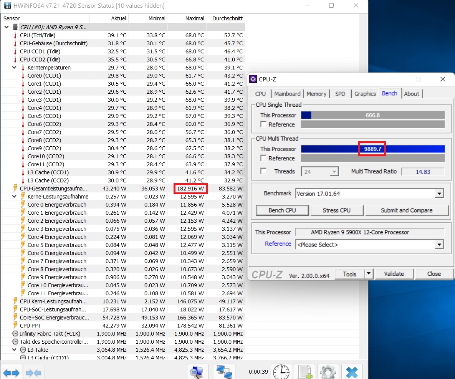Start the Bench CPU button

click(x=282, y=210)
